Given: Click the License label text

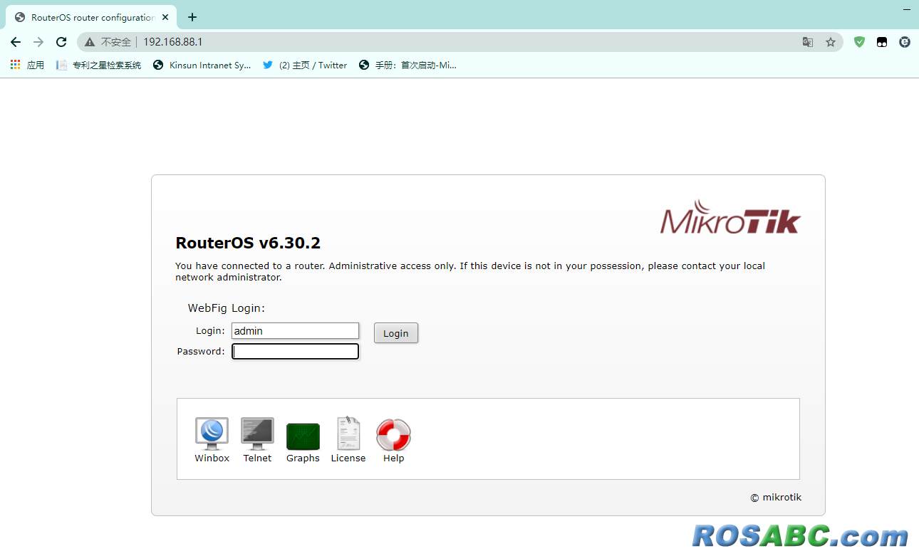Looking at the screenshot, I should pyautogui.click(x=348, y=458).
